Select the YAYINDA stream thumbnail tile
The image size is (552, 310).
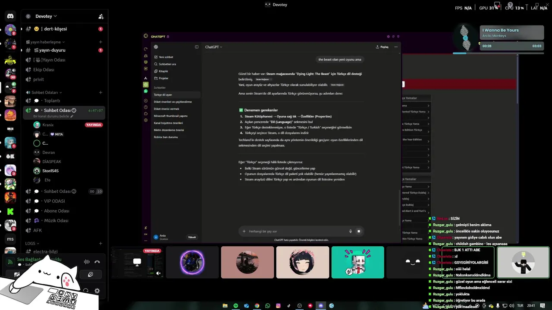coord(137,262)
